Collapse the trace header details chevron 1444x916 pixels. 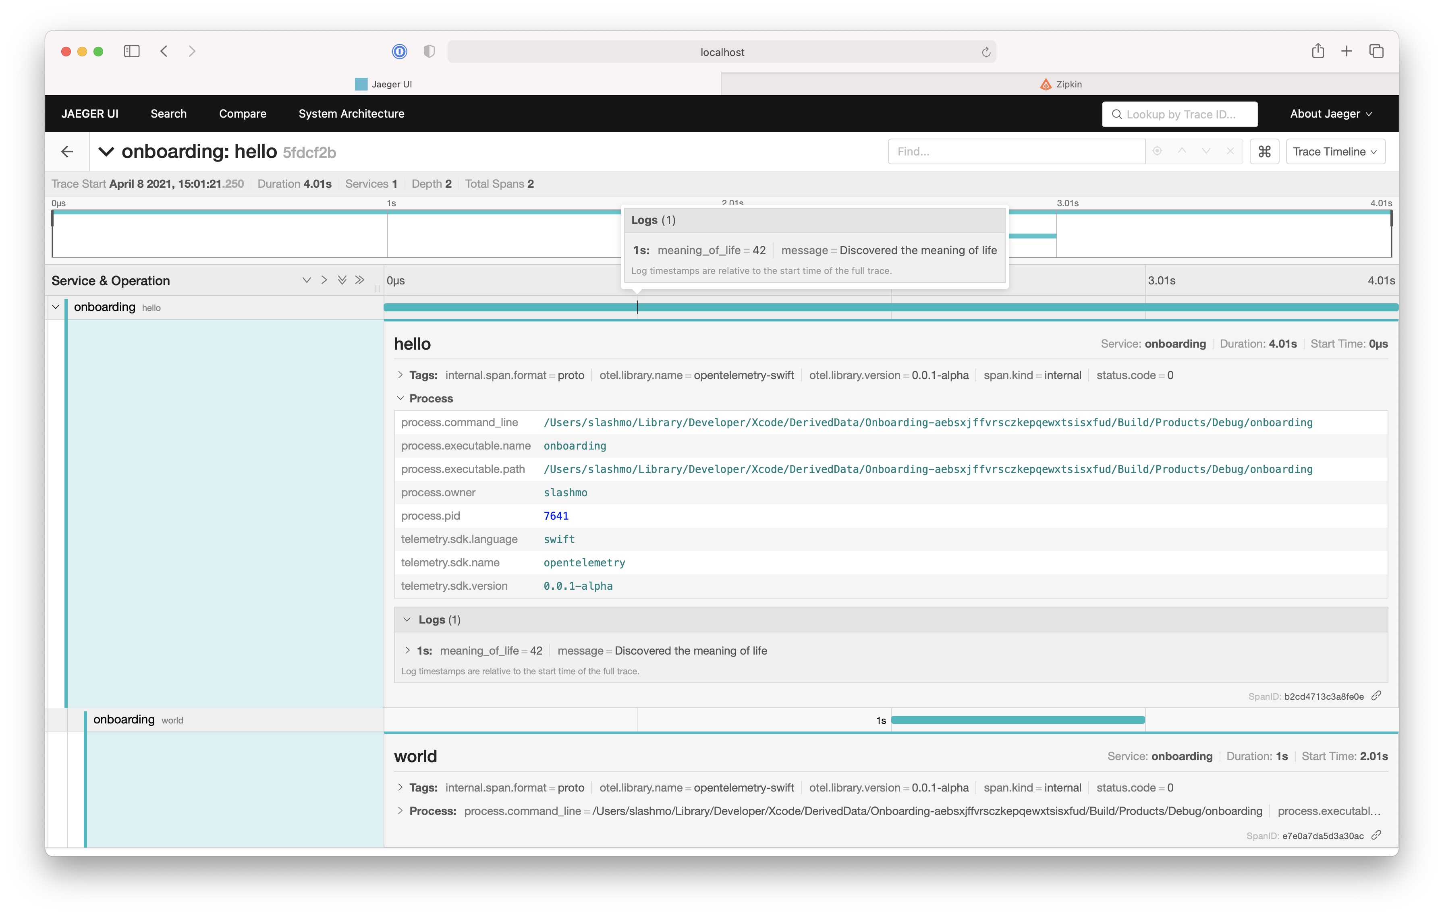106,152
